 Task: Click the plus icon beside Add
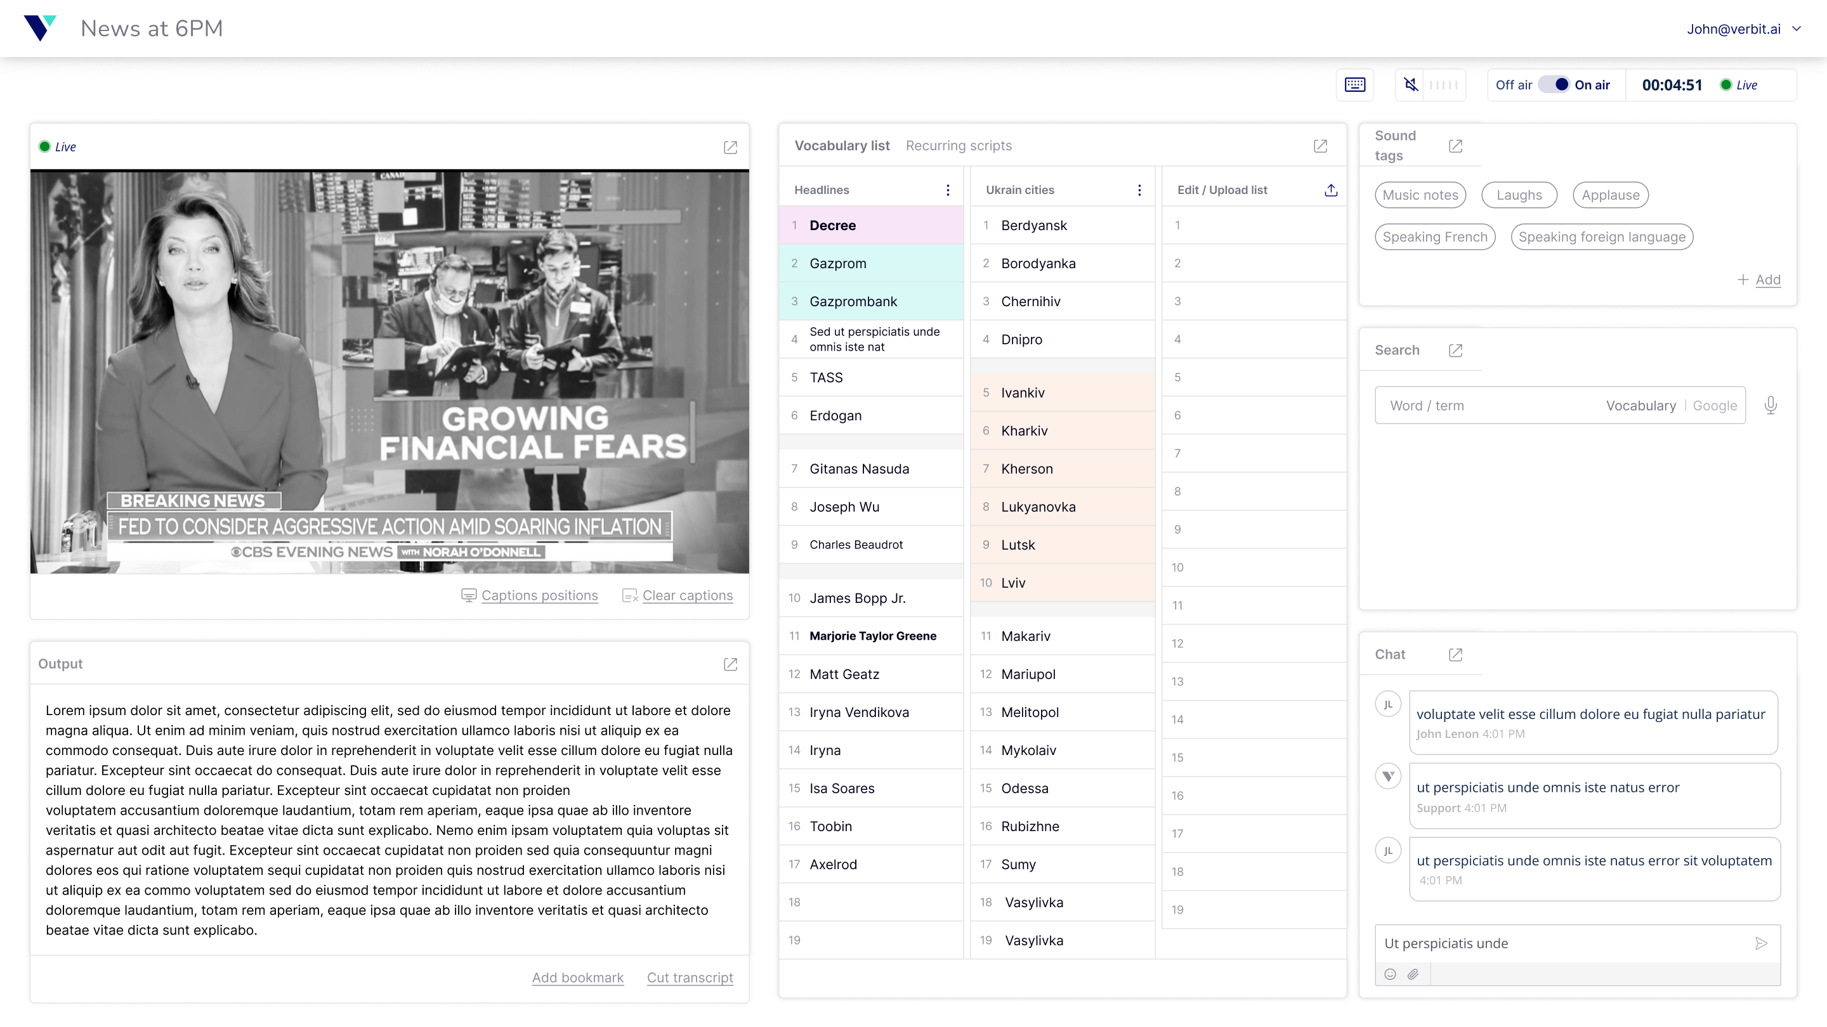1743,280
